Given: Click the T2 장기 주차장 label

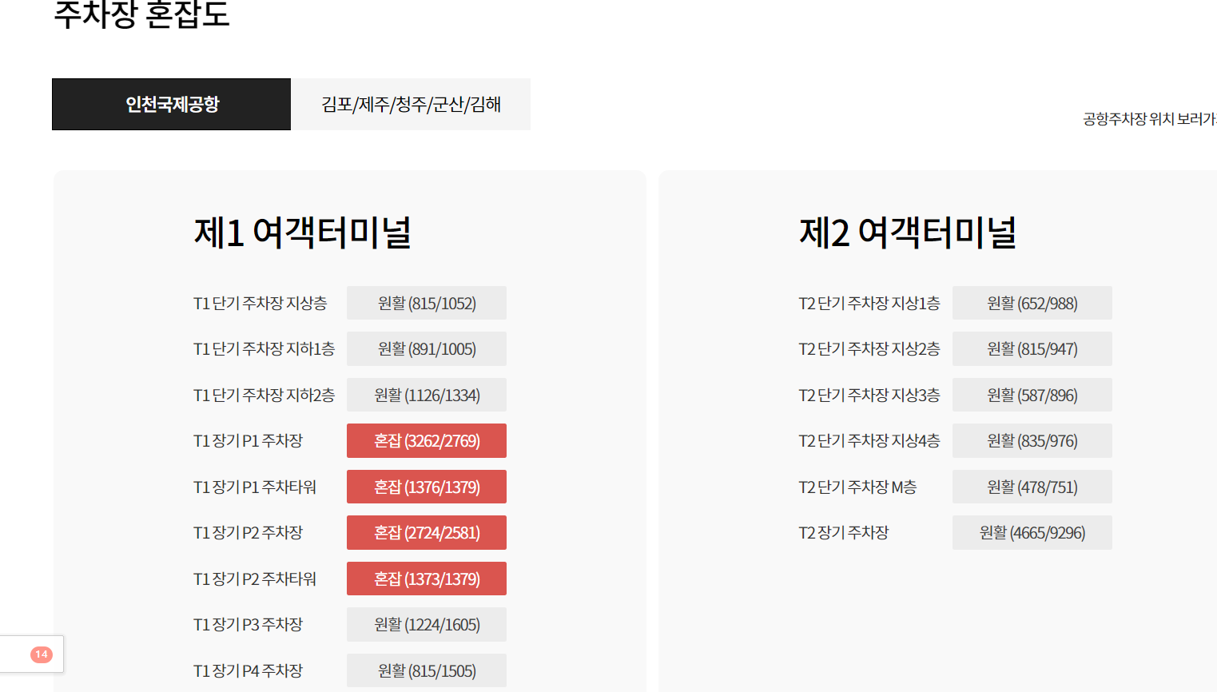Looking at the screenshot, I should [844, 533].
